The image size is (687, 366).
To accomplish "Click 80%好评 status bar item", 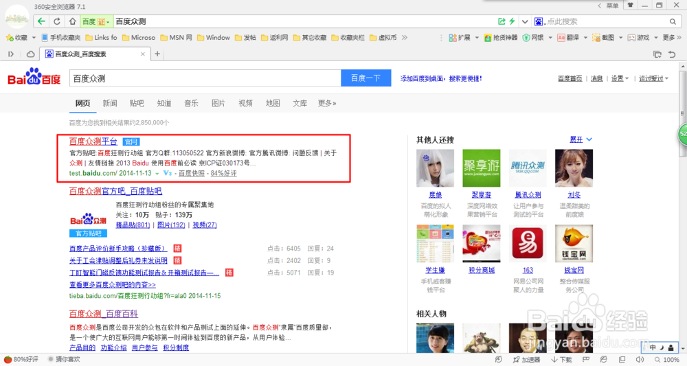I will click(x=21, y=359).
